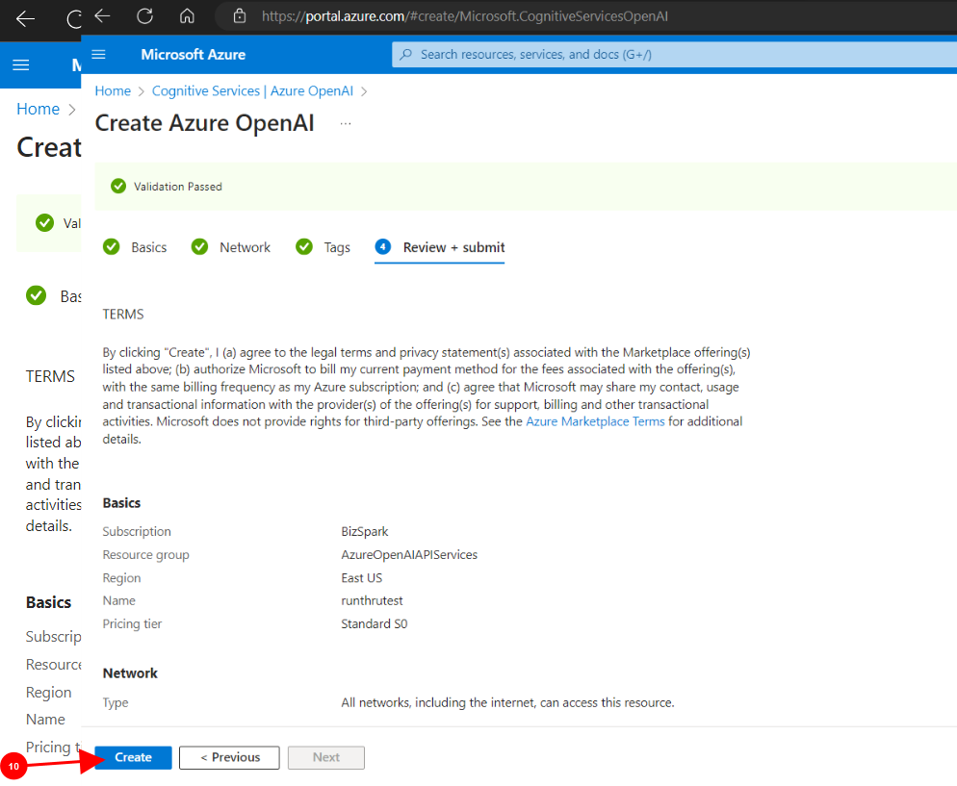
Task: Reload the page with the refresh icon
Action: 145,16
